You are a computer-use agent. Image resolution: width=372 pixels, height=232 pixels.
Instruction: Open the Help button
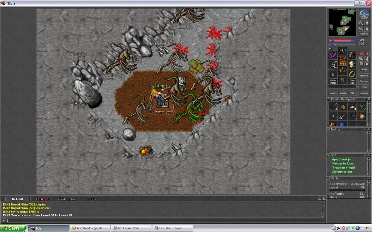pyautogui.click(x=364, y=87)
